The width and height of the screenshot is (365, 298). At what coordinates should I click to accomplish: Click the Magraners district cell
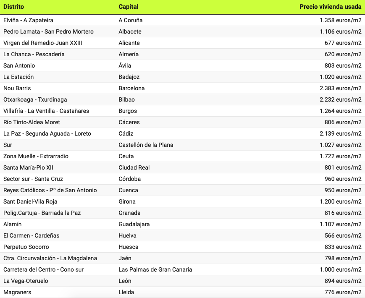pyautogui.click(x=17, y=292)
